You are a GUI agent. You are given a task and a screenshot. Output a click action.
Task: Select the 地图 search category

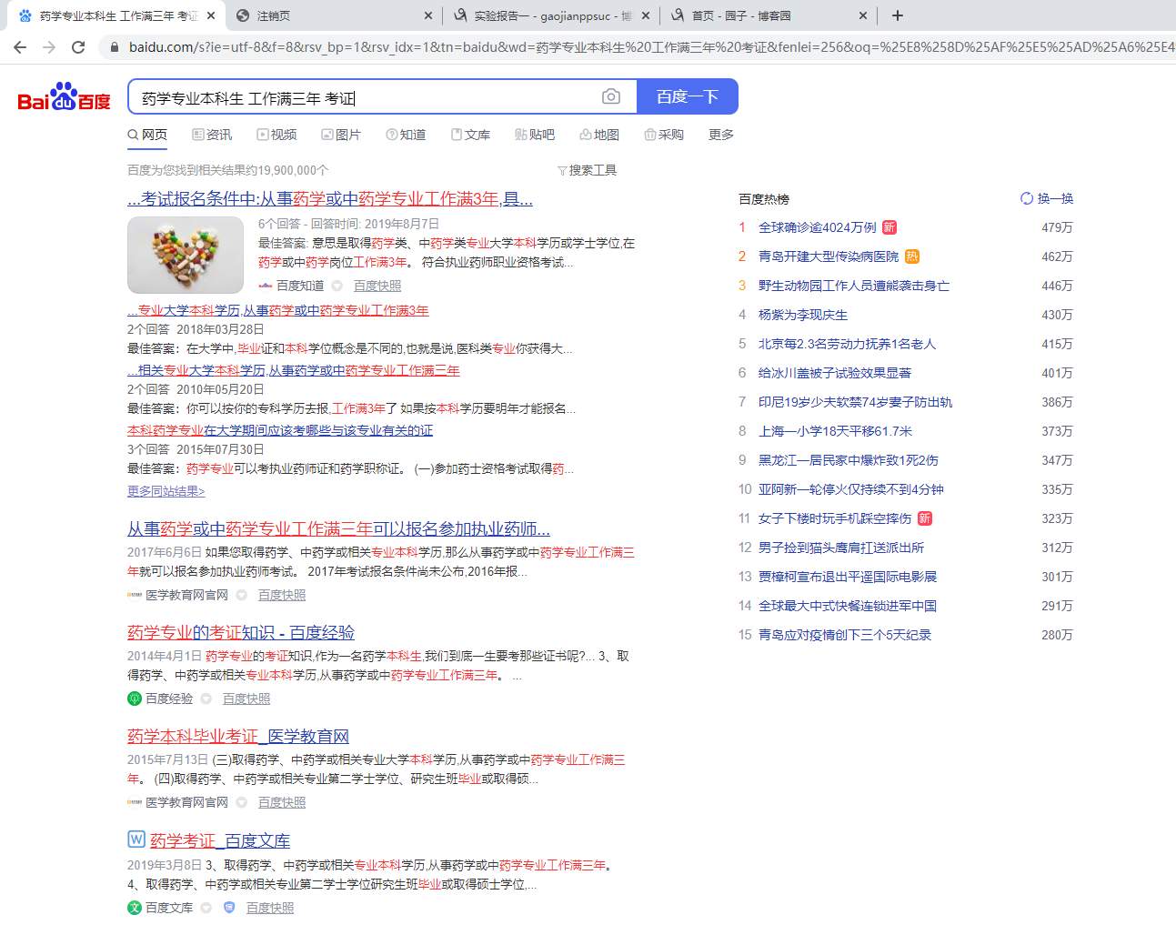point(599,135)
